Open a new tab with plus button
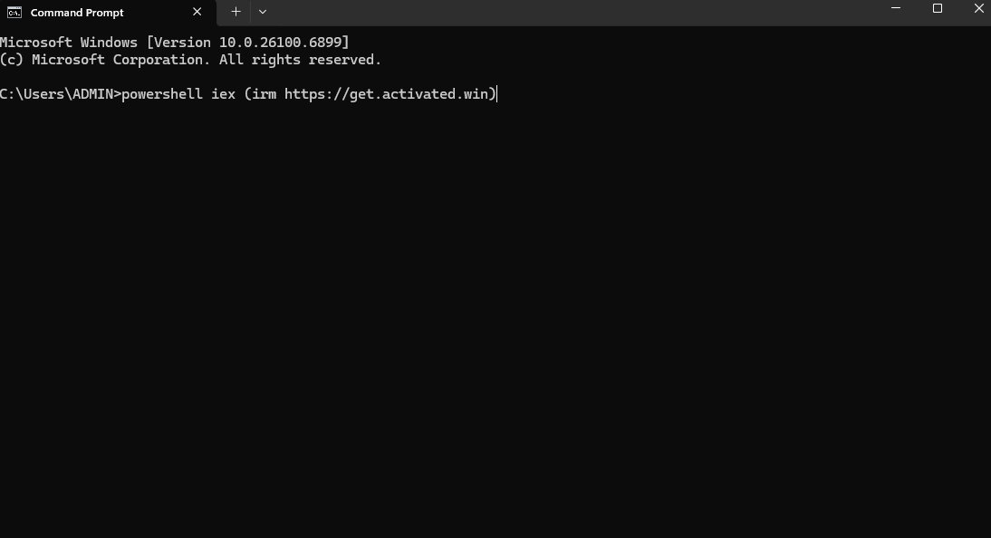 pos(236,12)
